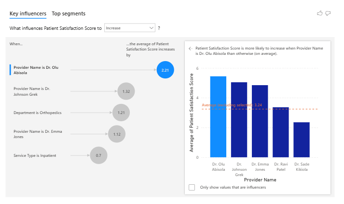Select the 1.12 influencer bubble
This screenshot has height=204, width=344.
(117, 134)
